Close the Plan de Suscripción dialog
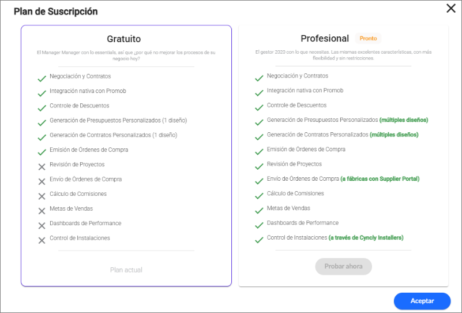The image size is (462, 313). tap(451, 8)
